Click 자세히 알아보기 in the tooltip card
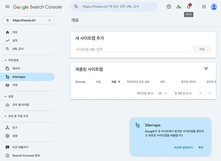This screenshot has height=161, width=221. coord(183,147)
